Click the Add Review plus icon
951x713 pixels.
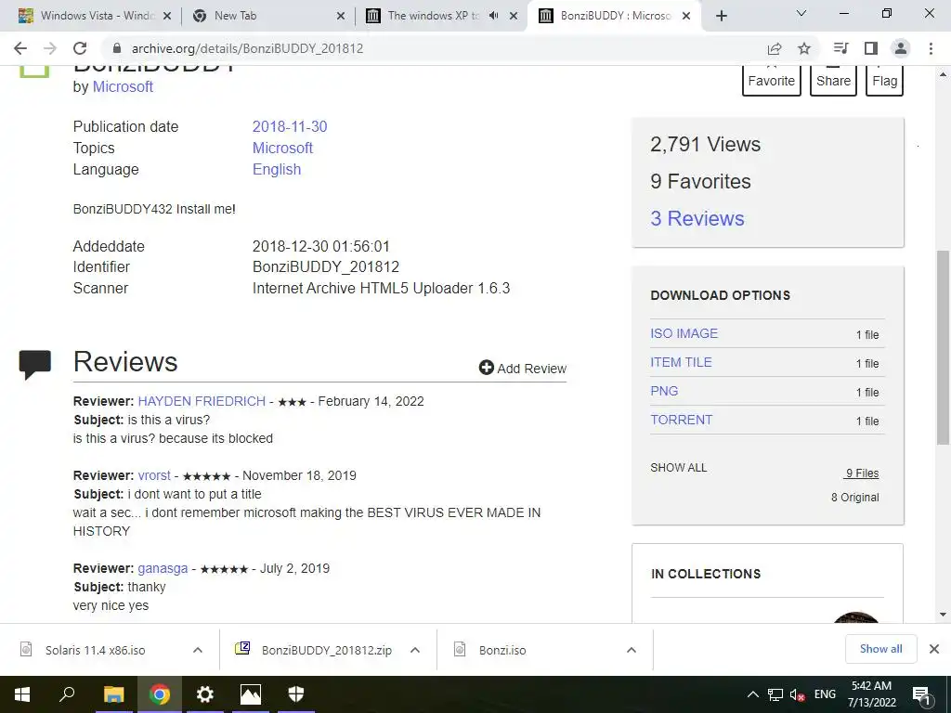coord(487,368)
